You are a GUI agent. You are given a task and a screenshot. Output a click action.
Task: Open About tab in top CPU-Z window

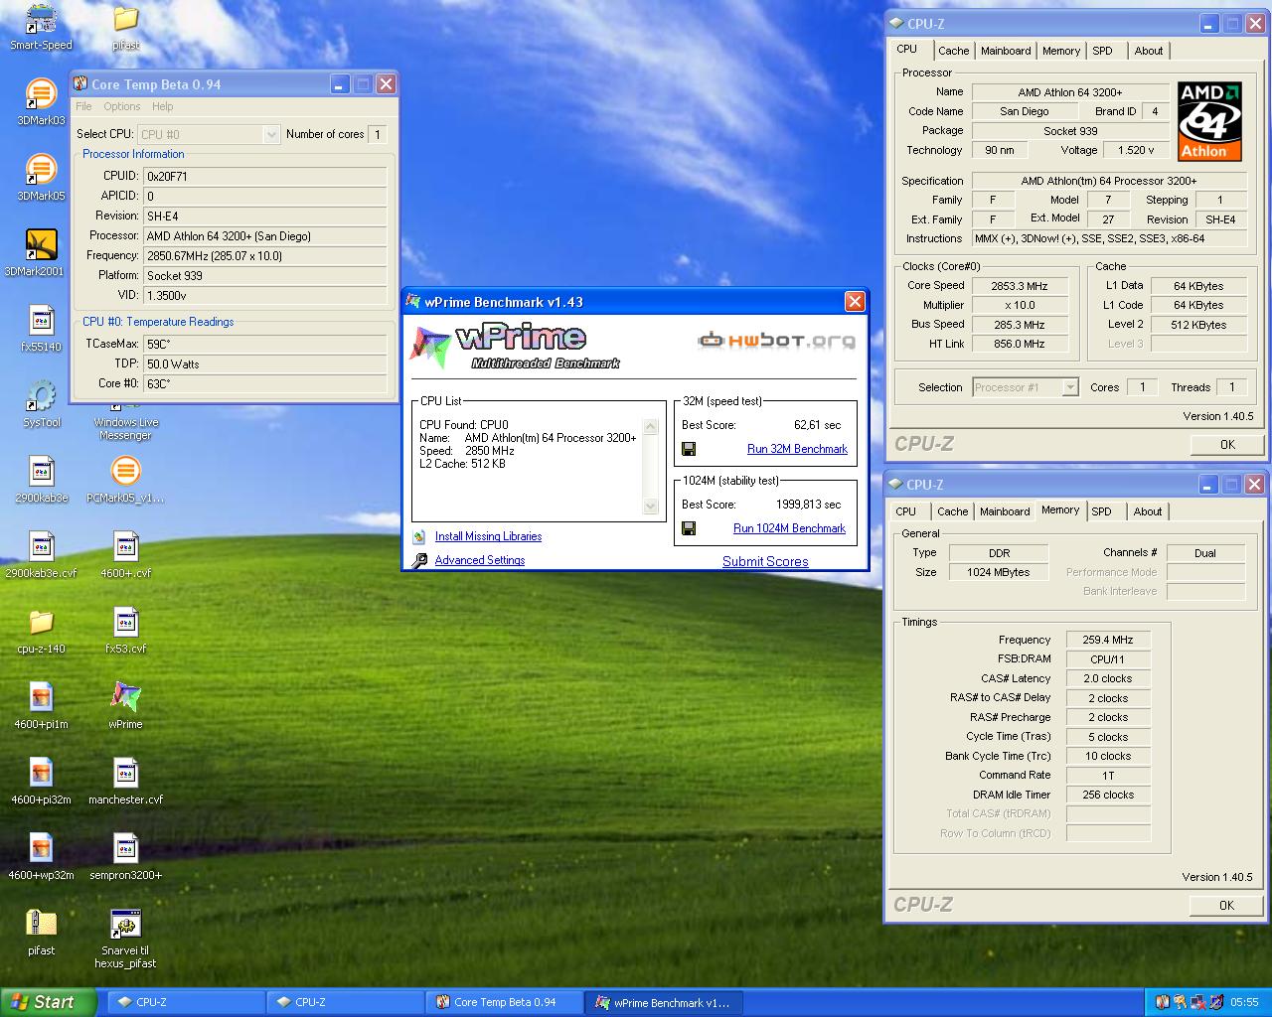click(x=1149, y=51)
